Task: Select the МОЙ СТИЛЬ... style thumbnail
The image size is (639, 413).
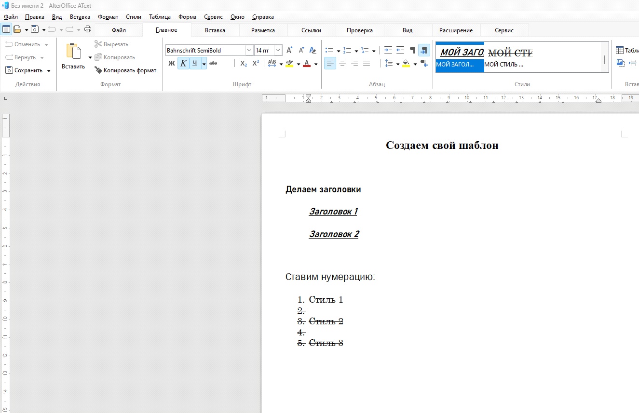Action: 508,57
